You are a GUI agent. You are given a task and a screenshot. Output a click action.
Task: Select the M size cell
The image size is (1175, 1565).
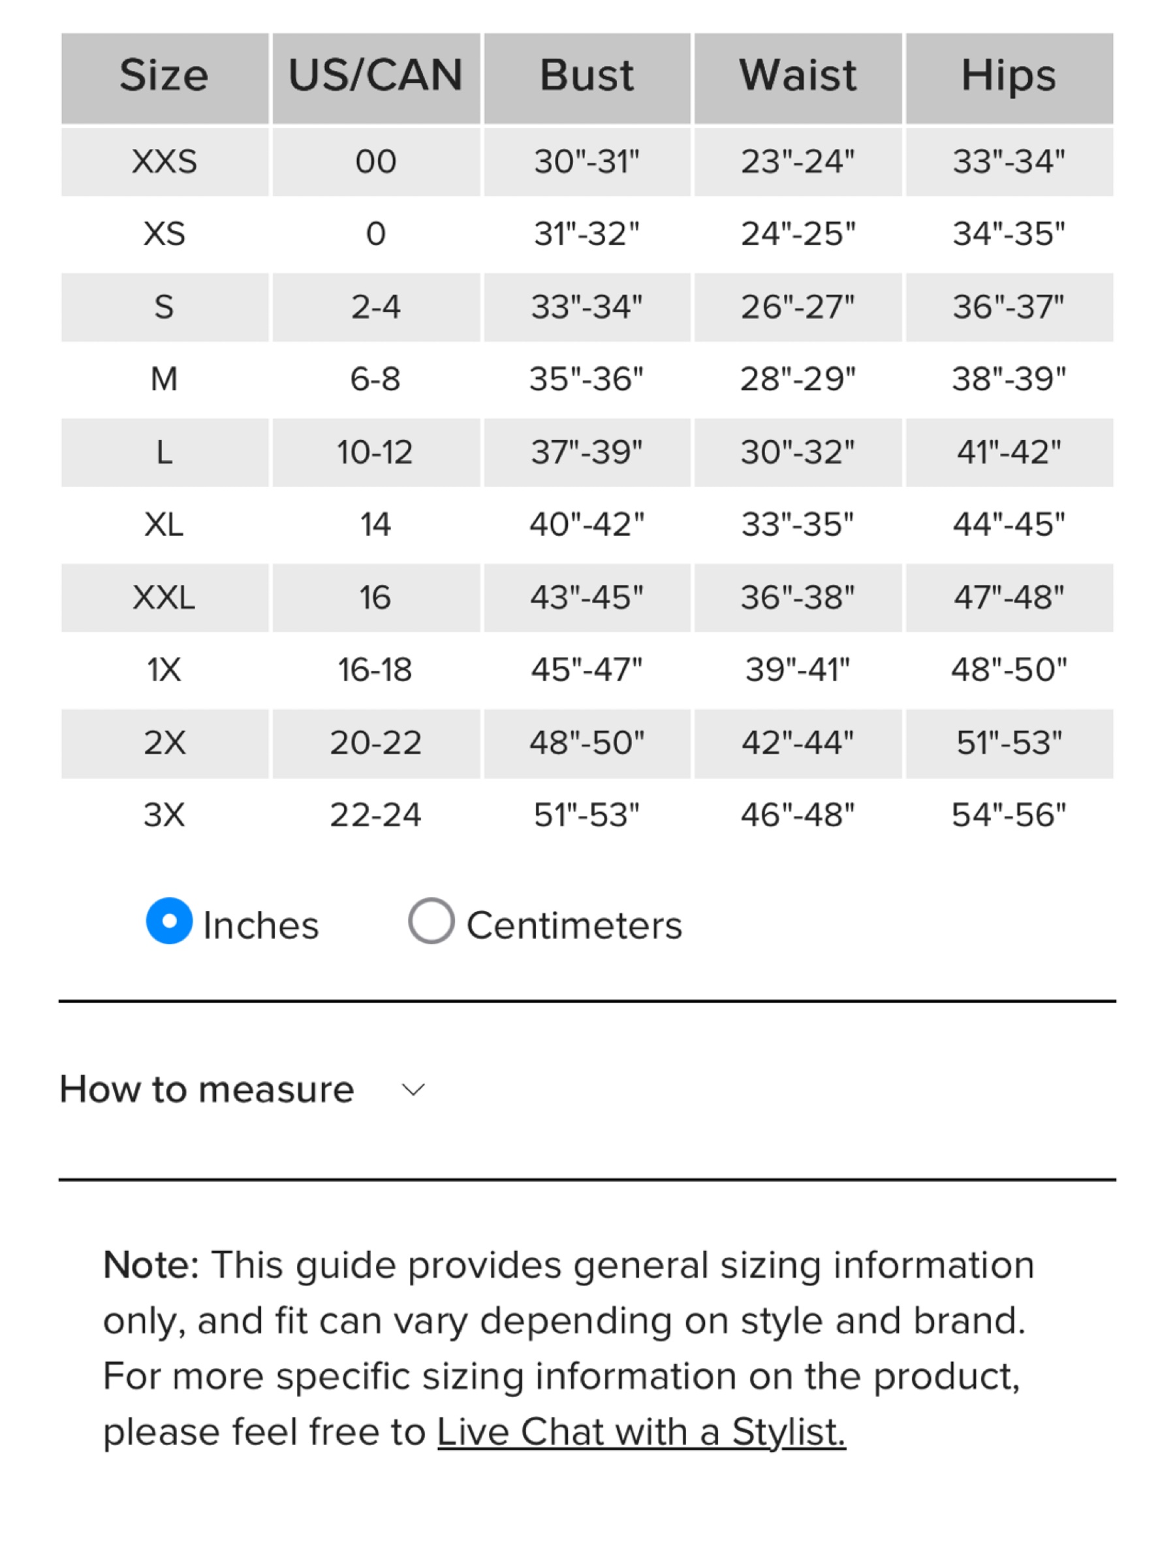(164, 379)
